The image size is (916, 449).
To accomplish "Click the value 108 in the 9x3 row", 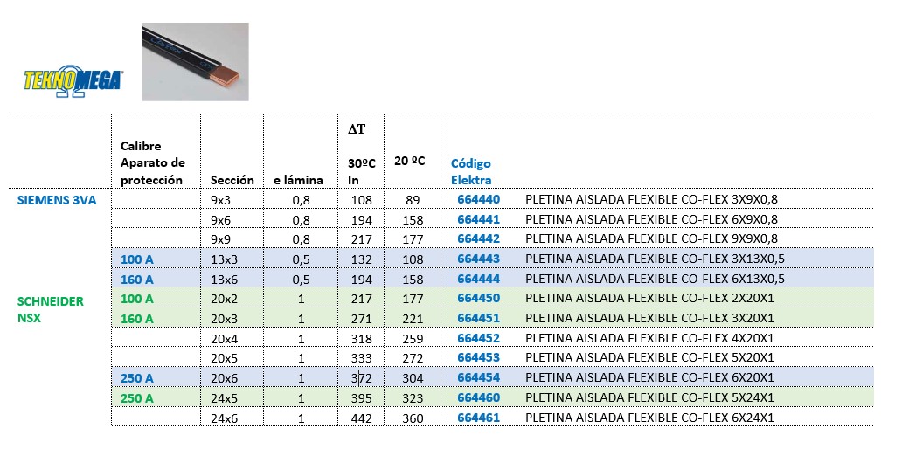I will pos(362,200).
